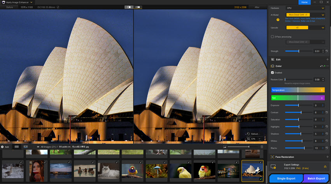
Task: Click the Strength value stepper arrows
Action: point(323,51)
